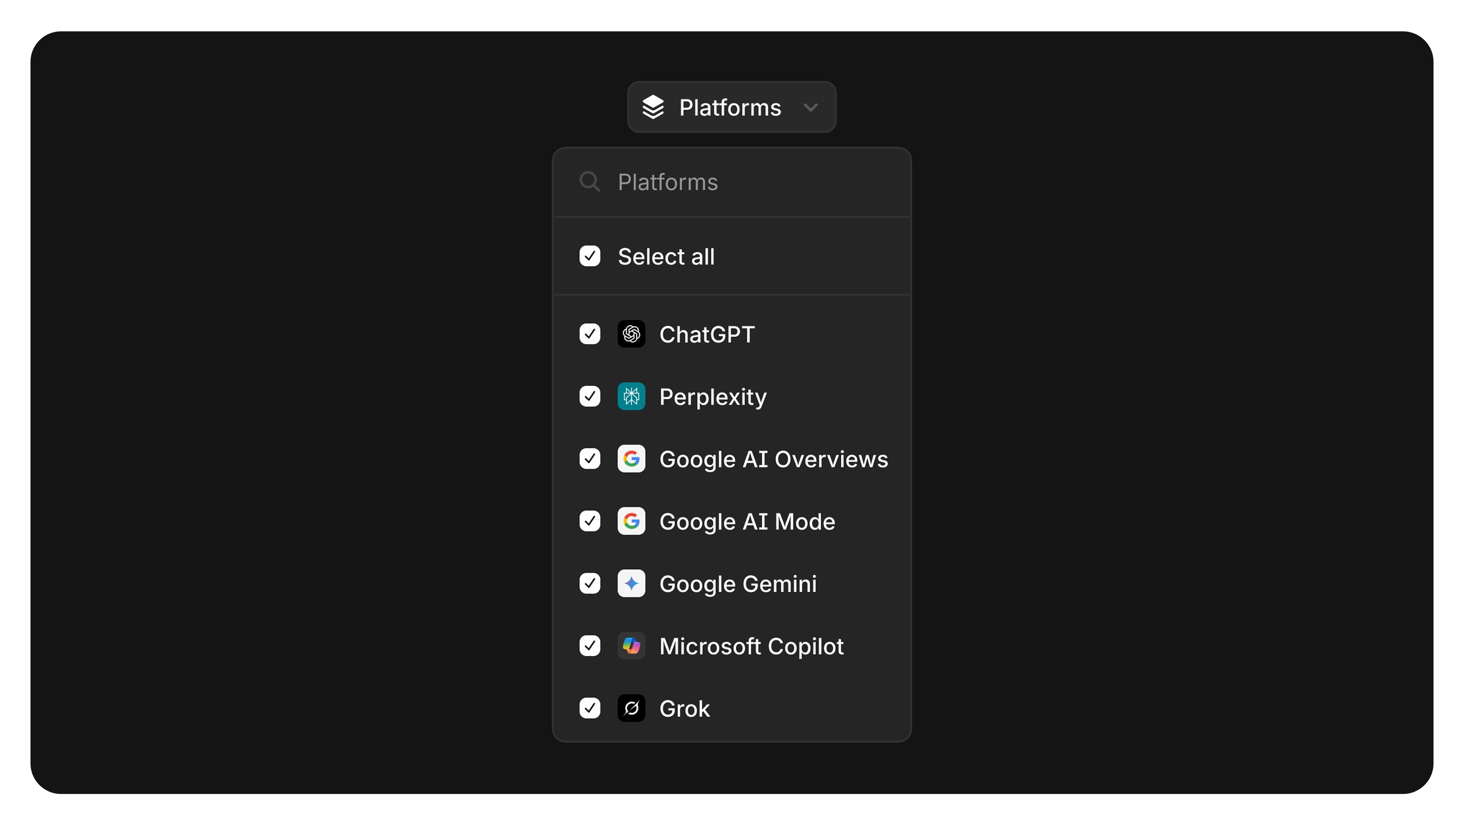Click the Google logo beside AI Overviews
The image size is (1464, 824).
click(x=631, y=459)
